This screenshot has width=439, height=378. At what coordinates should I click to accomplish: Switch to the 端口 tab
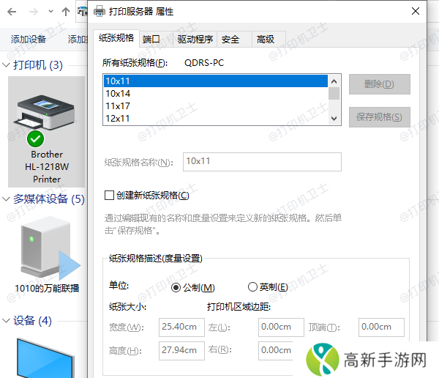point(151,40)
